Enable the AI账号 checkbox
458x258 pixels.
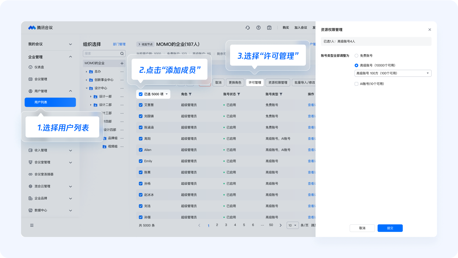[356, 84]
